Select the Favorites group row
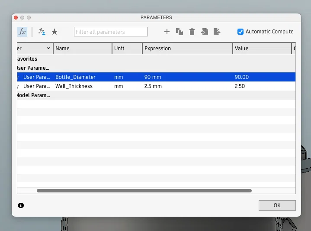The height and width of the screenshot is (231, 311). tap(156, 59)
